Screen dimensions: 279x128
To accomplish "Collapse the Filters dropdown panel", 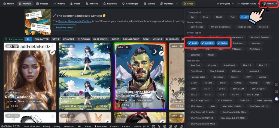I will [270, 4].
